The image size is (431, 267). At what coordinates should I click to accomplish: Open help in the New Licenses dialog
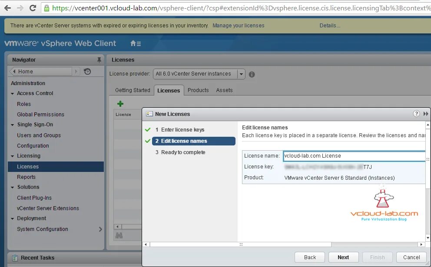coord(416,114)
